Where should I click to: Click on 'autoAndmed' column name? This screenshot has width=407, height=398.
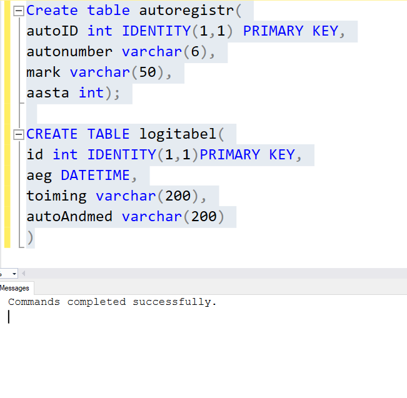pos(69,216)
